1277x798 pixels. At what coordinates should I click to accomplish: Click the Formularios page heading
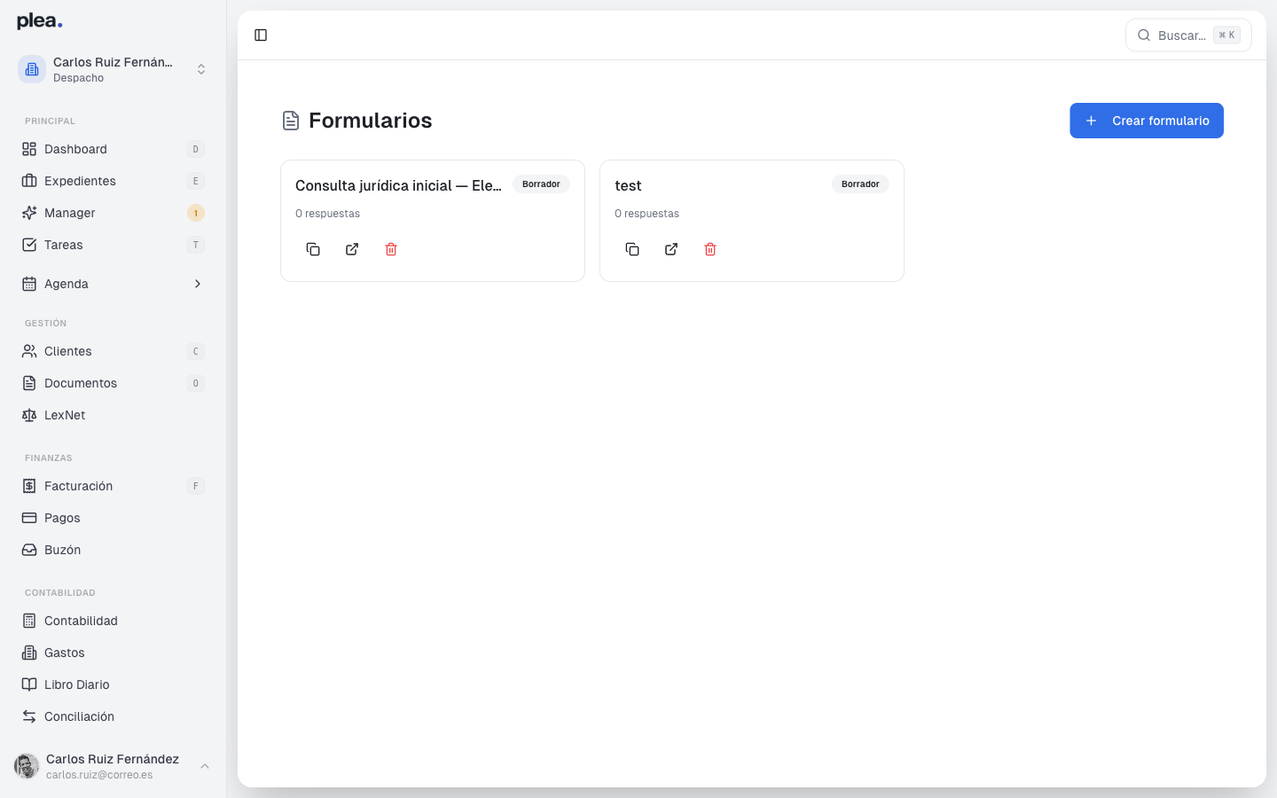pyautogui.click(x=371, y=121)
